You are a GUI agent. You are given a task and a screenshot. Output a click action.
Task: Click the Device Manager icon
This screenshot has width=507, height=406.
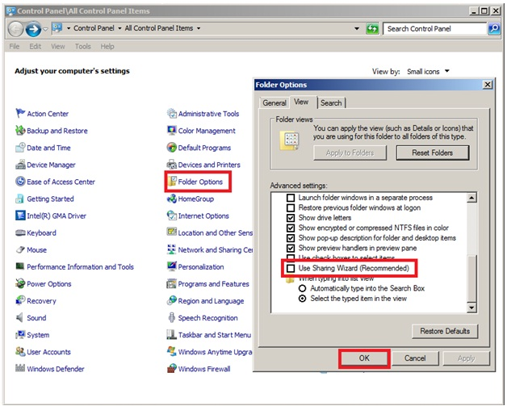click(20, 164)
